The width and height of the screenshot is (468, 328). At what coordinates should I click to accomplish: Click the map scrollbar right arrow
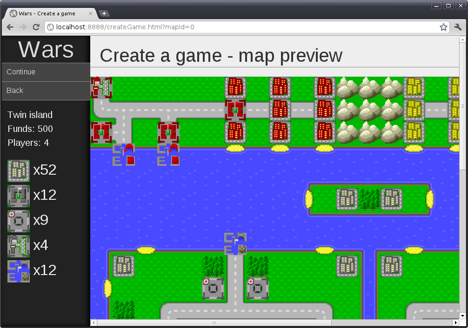pos(455,322)
